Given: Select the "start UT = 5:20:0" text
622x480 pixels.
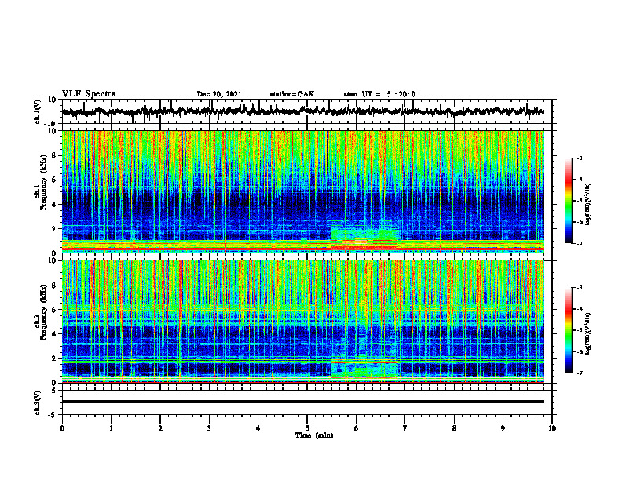Looking at the screenshot, I should pos(379,94).
